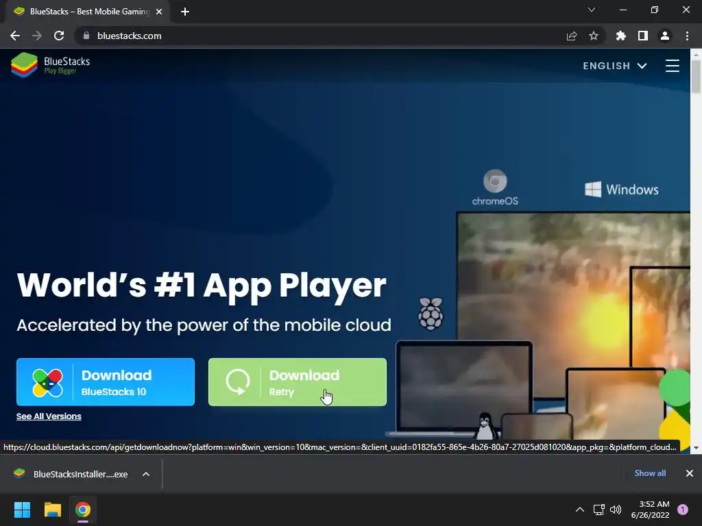Open the See All Versions link
Viewport: 702px width, 526px height.
coord(49,416)
